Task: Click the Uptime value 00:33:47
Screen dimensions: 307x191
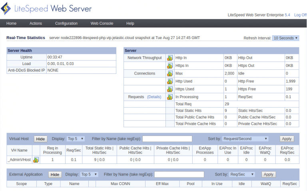Action: 55,57
